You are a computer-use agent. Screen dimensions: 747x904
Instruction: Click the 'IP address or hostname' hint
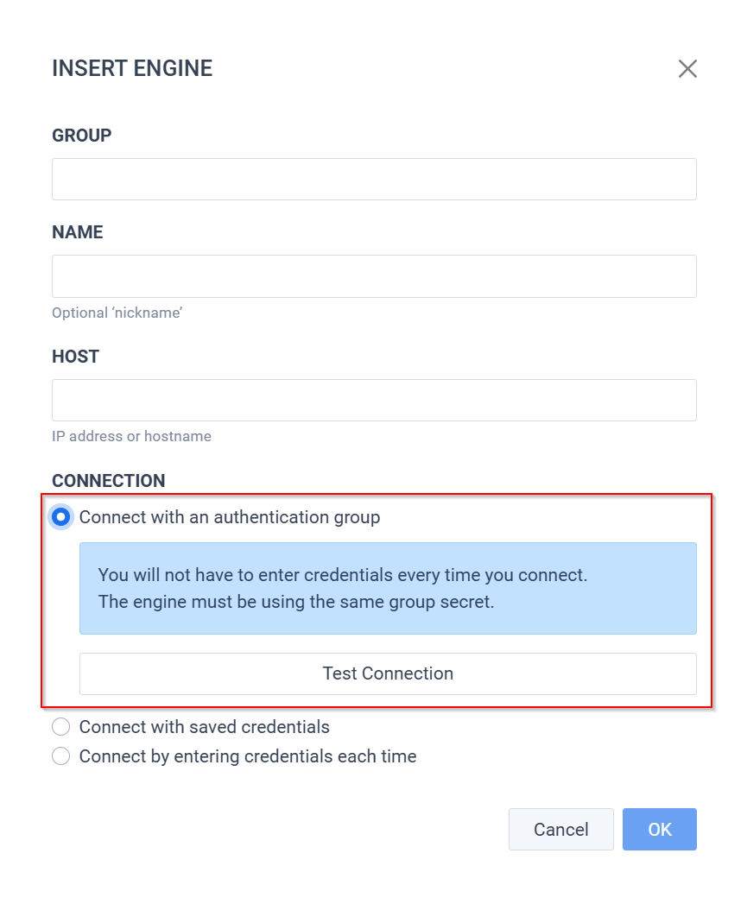point(131,436)
